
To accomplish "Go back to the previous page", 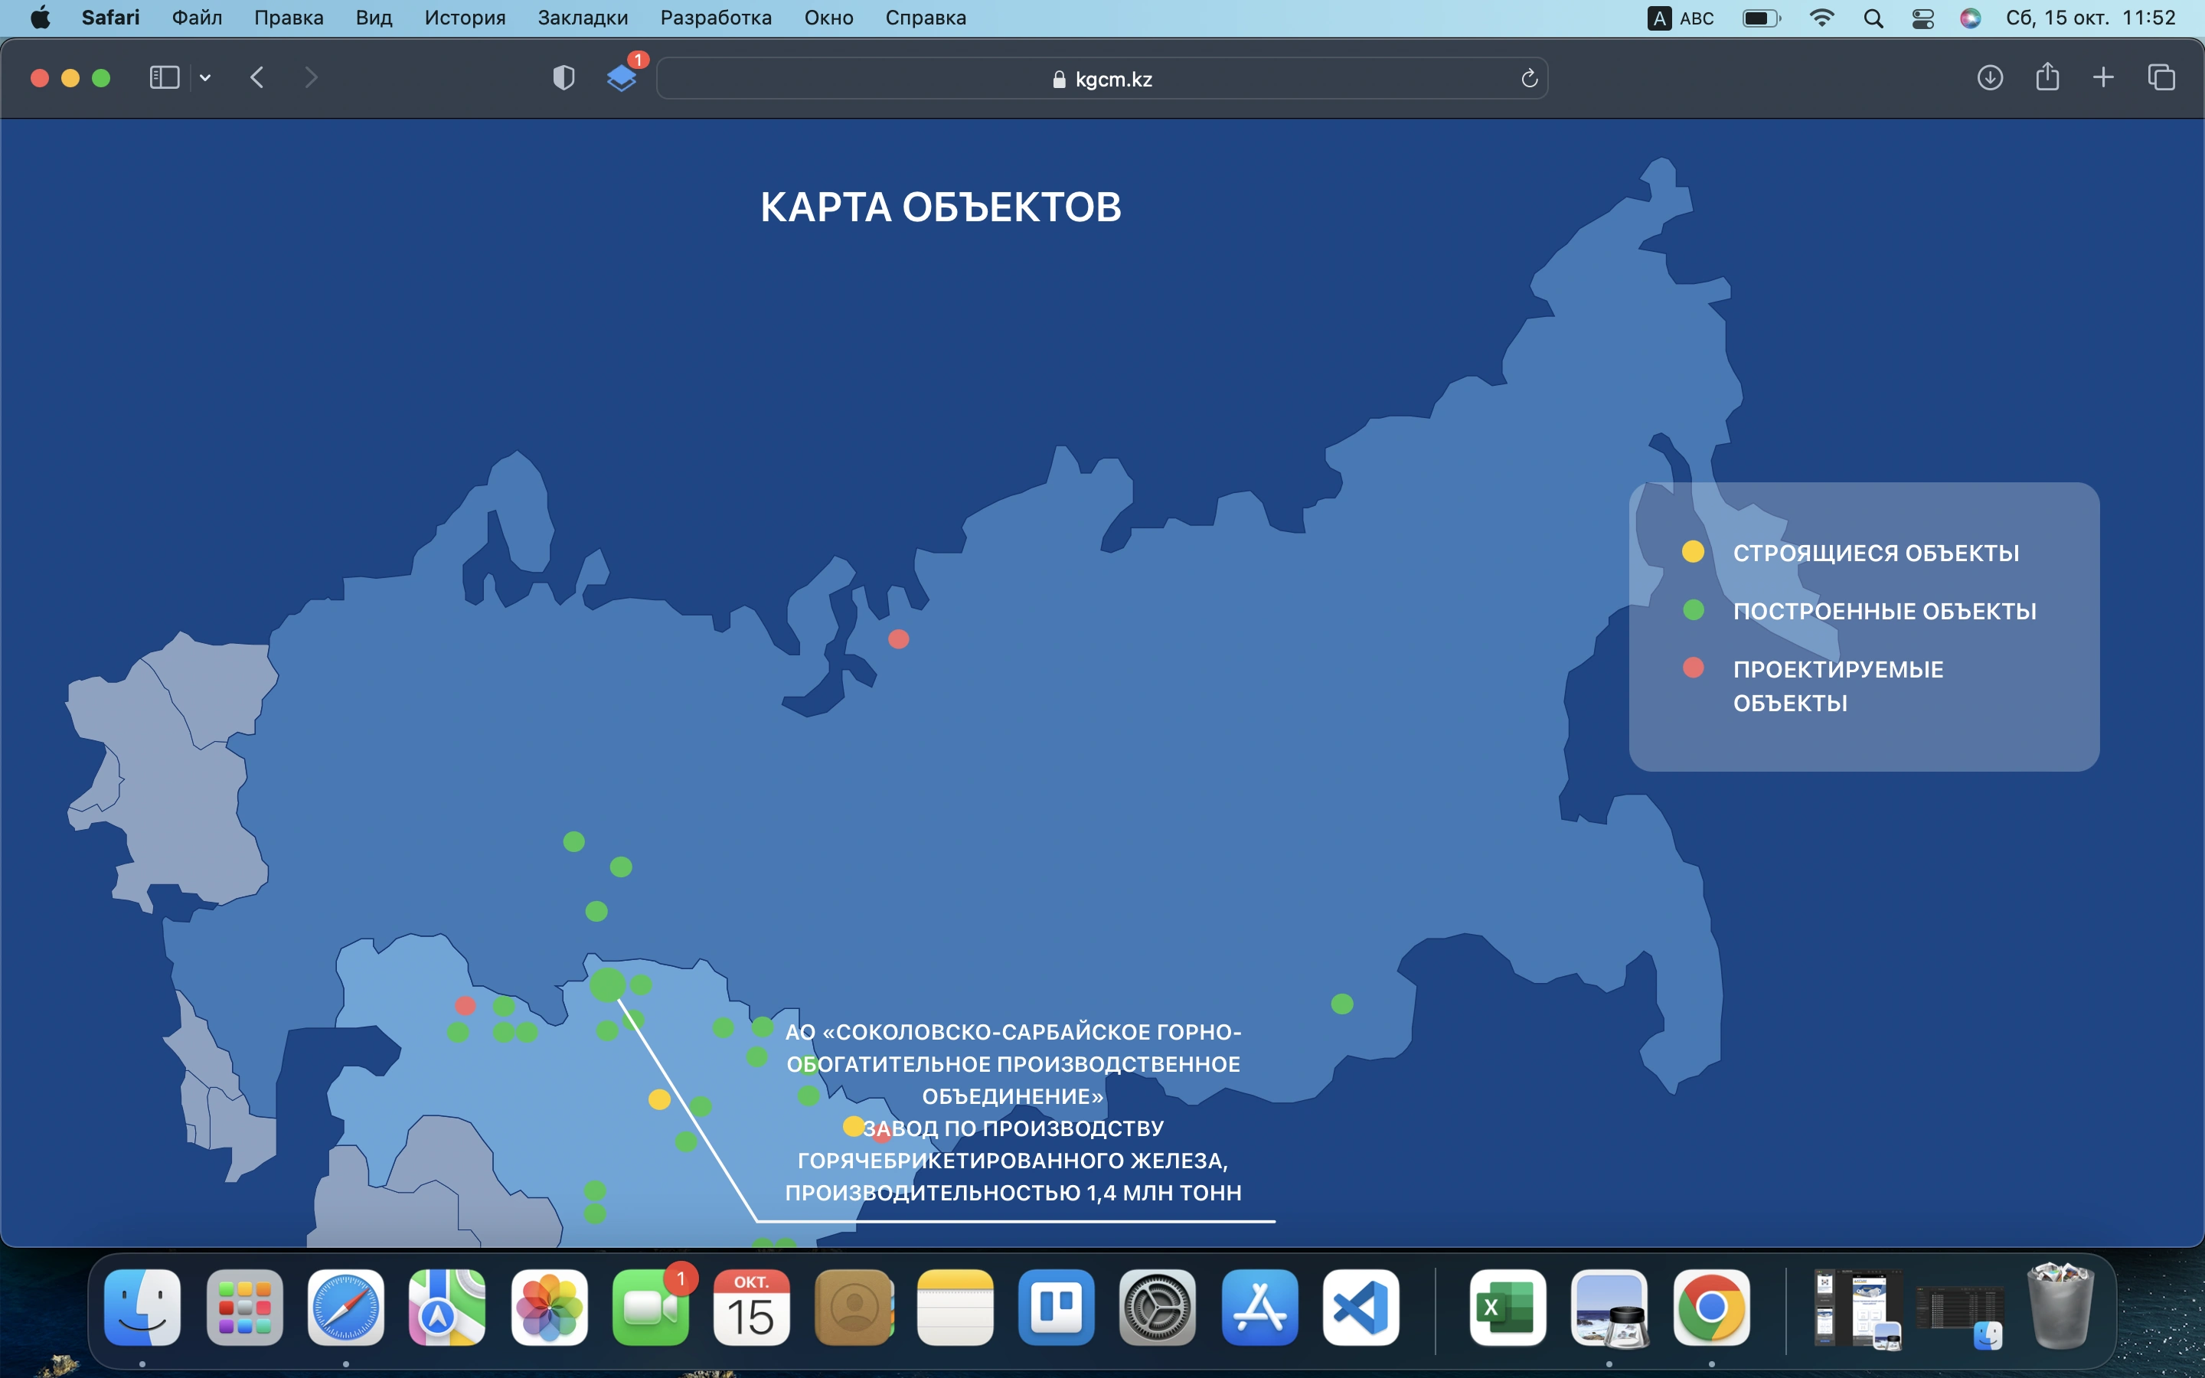I will (x=257, y=77).
